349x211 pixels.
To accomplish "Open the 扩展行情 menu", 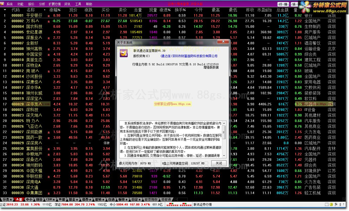I will coord(55,4).
